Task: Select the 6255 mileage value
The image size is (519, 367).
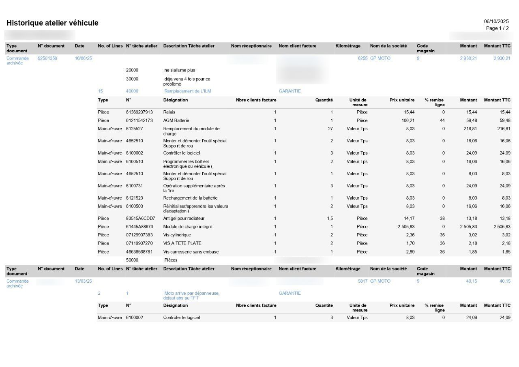Action: (362, 58)
